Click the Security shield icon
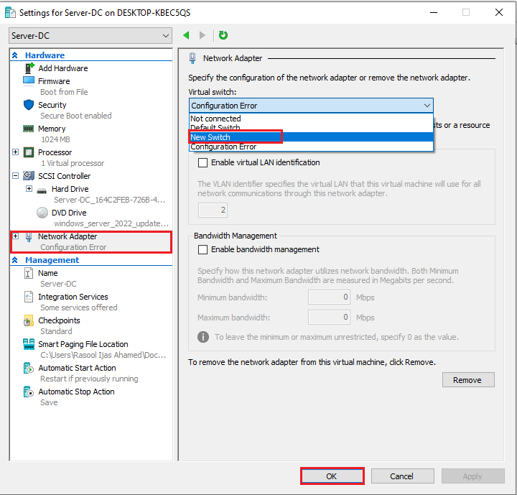517x495 pixels. click(x=29, y=105)
